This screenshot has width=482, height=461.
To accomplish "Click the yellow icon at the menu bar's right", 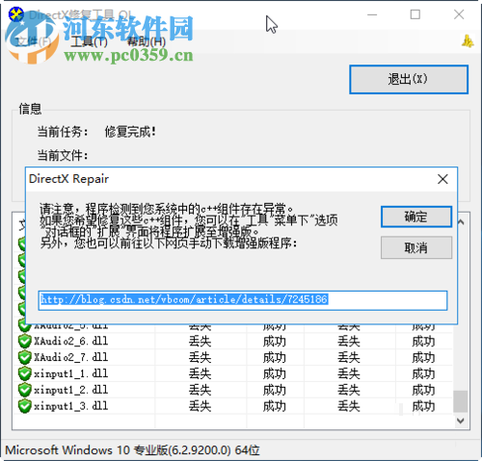I will (x=468, y=41).
